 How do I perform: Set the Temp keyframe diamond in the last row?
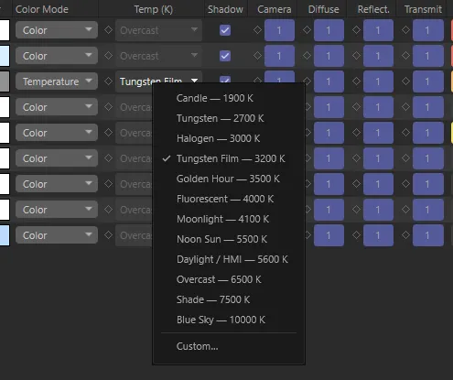(108, 235)
